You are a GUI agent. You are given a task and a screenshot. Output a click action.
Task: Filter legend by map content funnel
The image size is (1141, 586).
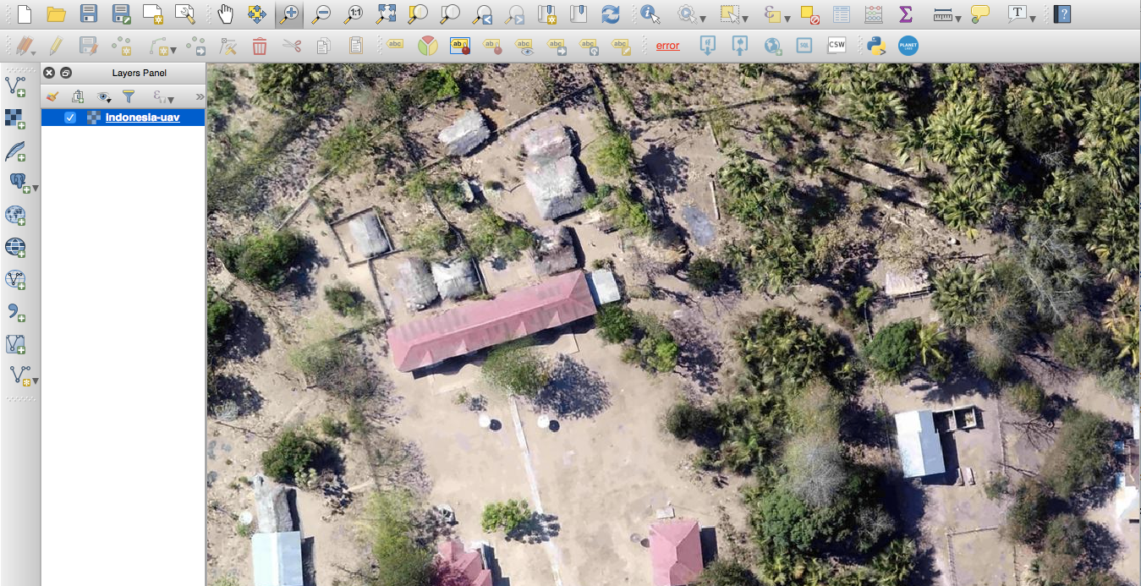point(129,96)
